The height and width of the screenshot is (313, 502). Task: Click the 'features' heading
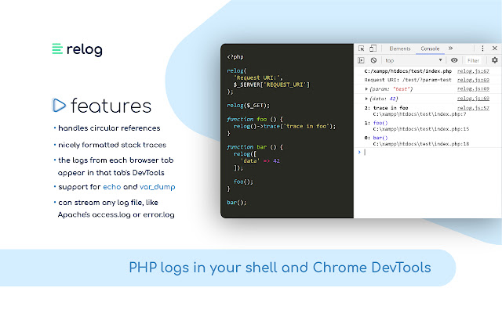[111, 106]
